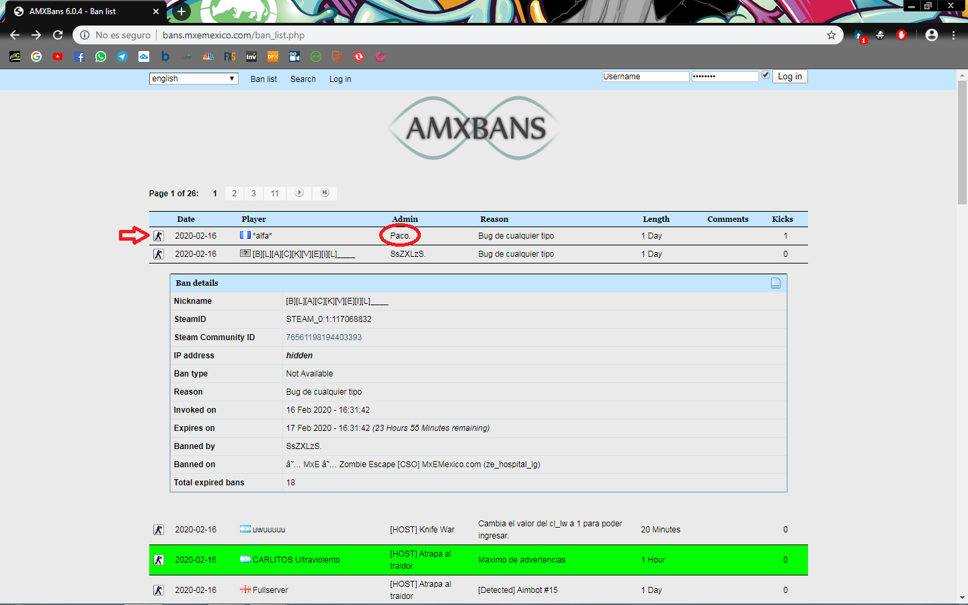Toggle the remember-me checkbox next to Log in
The image size is (968, 605).
tap(766, 75)
